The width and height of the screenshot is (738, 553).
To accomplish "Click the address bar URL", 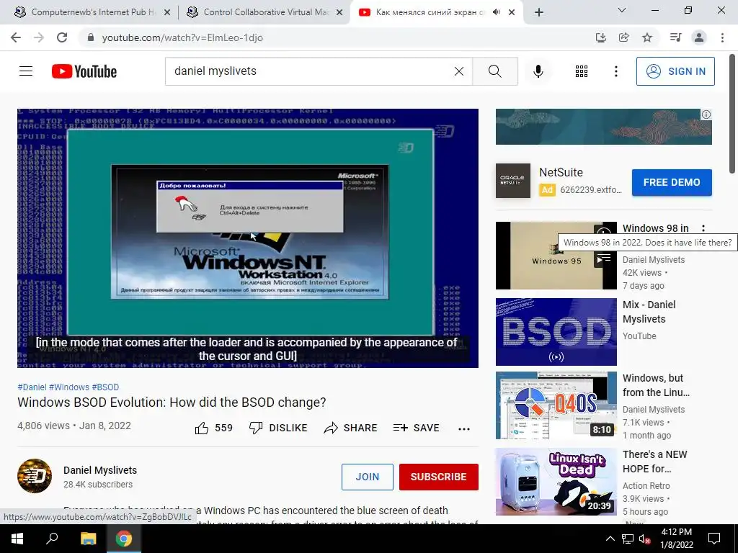I will pos(182,37).
